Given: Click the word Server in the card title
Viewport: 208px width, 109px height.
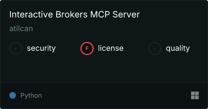Looking at the screenshot, I should [x=126, y=14].
